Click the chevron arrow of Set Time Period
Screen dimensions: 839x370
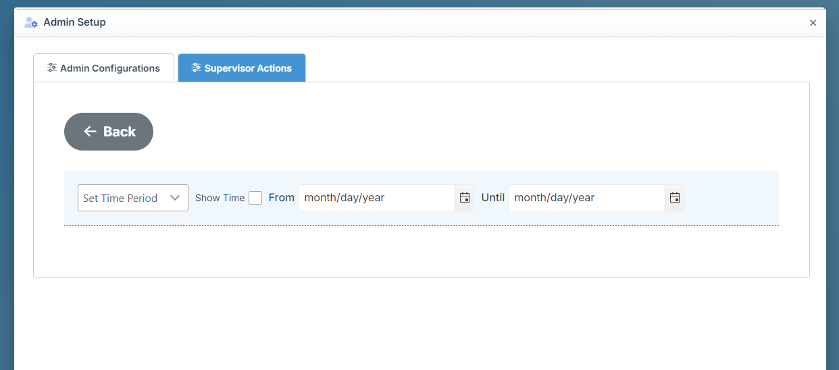175,198
